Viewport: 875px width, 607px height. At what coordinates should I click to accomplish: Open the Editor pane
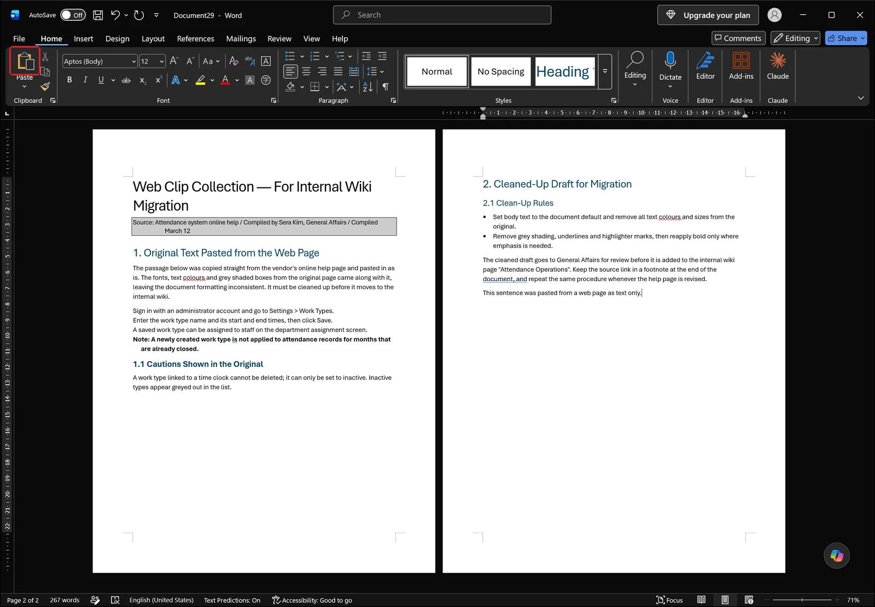click(705, 66)
